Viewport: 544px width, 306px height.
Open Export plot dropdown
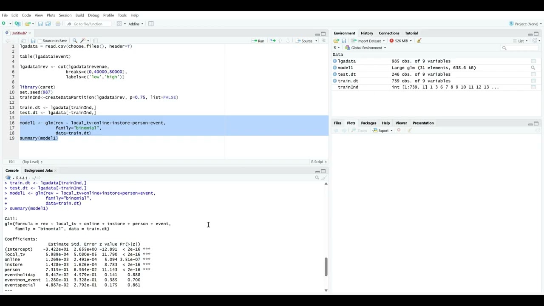383,130
